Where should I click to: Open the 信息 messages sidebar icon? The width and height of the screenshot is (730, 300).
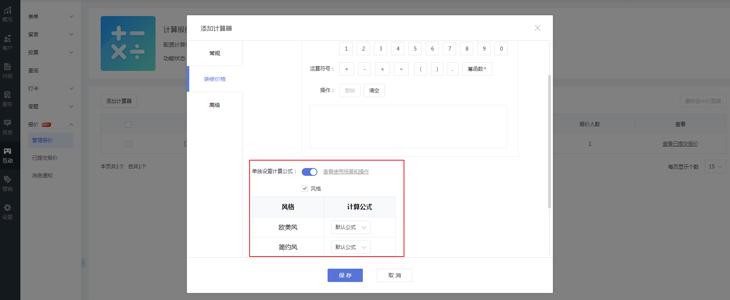[x=7, y=127]
